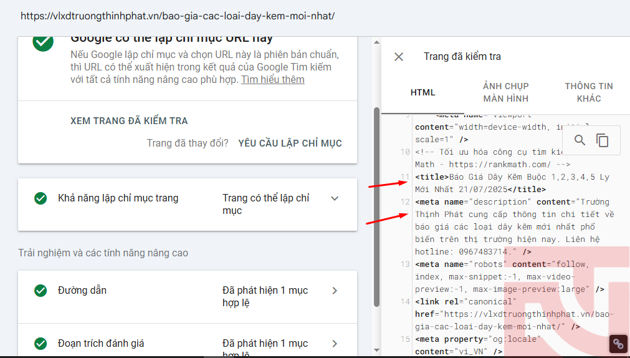Click canonical link code on line 14

515,314
